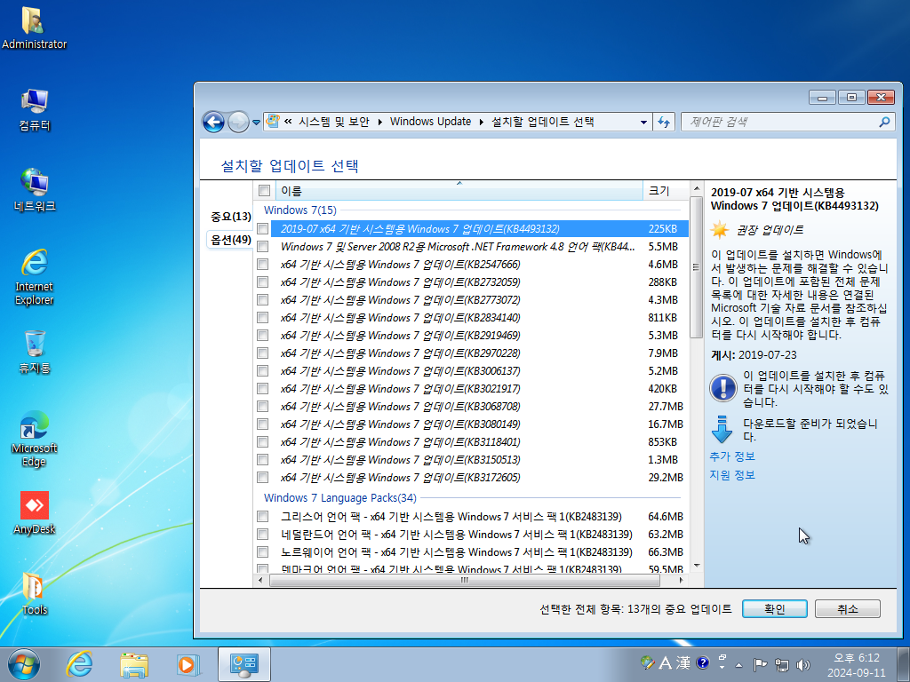Sort by 크기 column header
This screenshot has height=682, width=910.
click(x=665, y=190)
